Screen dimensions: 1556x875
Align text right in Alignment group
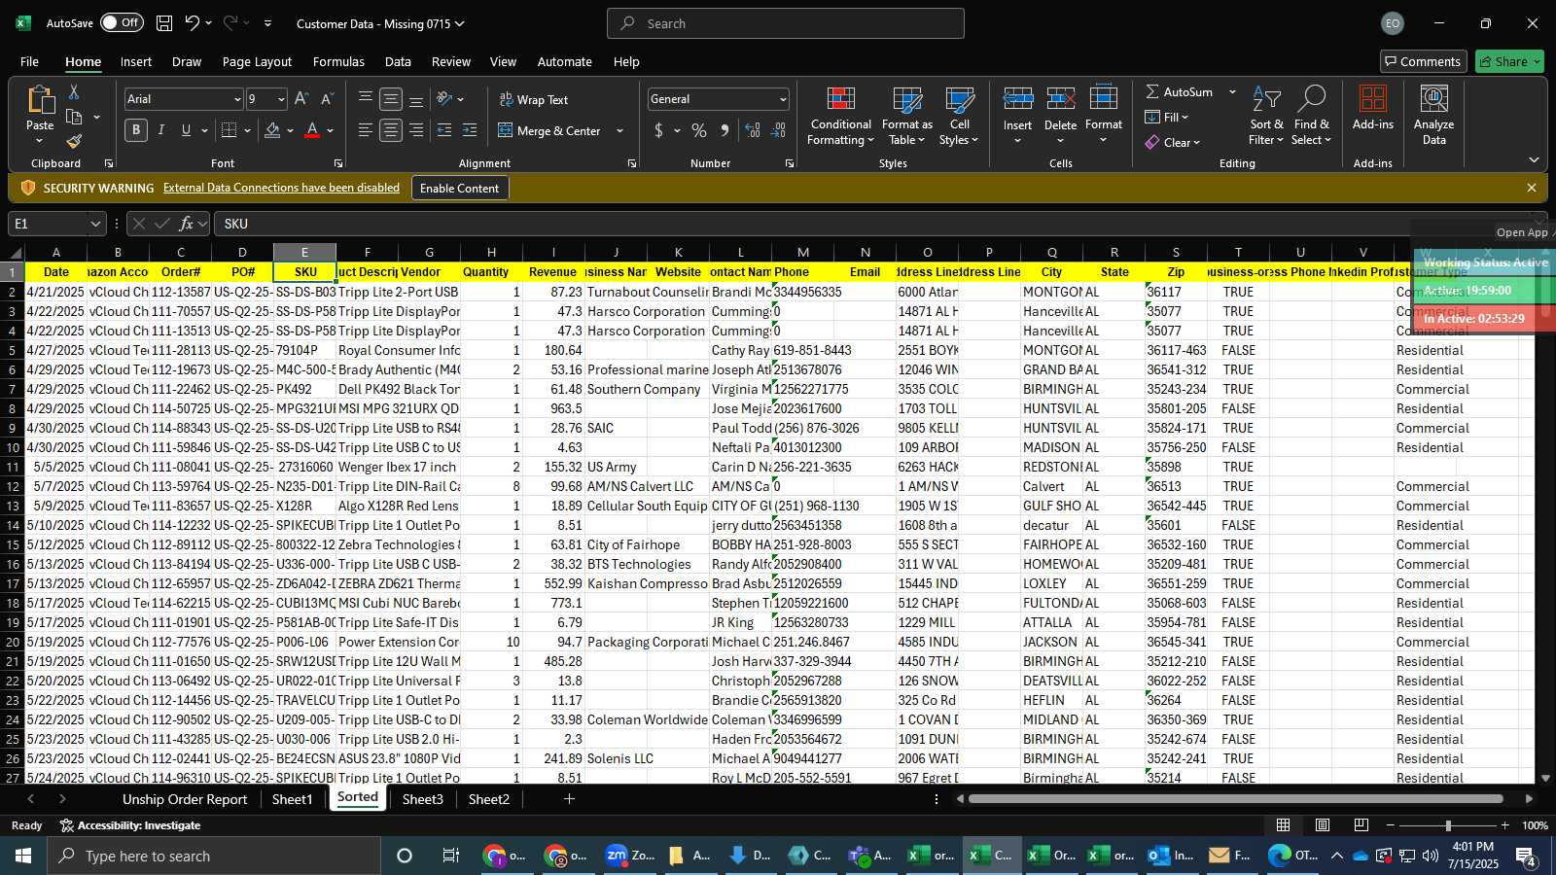tap(416, 130)
